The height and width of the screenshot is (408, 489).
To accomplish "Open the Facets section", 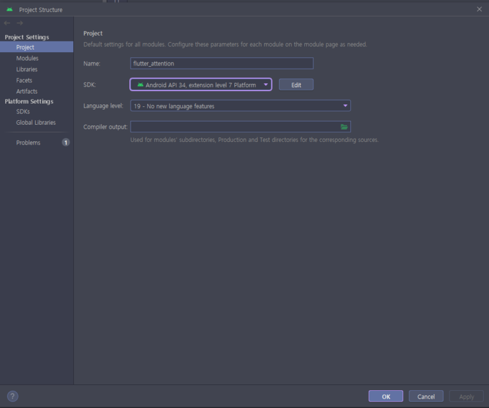I will [24, 80].
